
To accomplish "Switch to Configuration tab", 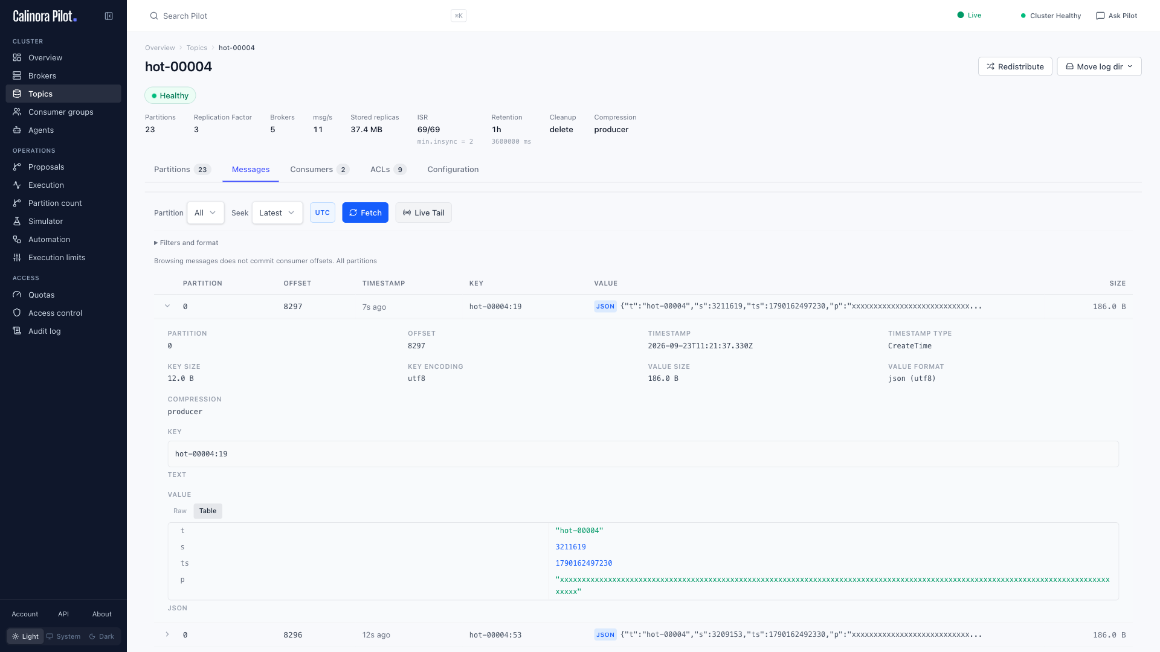I will 453,169.
